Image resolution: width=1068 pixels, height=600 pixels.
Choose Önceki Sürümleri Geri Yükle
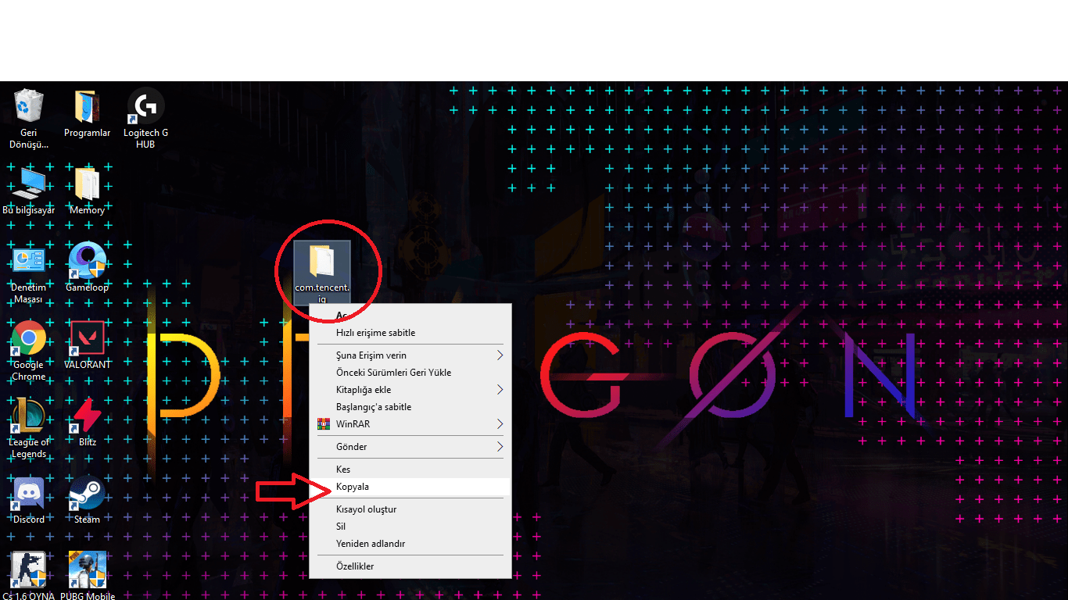coord(410,373)
